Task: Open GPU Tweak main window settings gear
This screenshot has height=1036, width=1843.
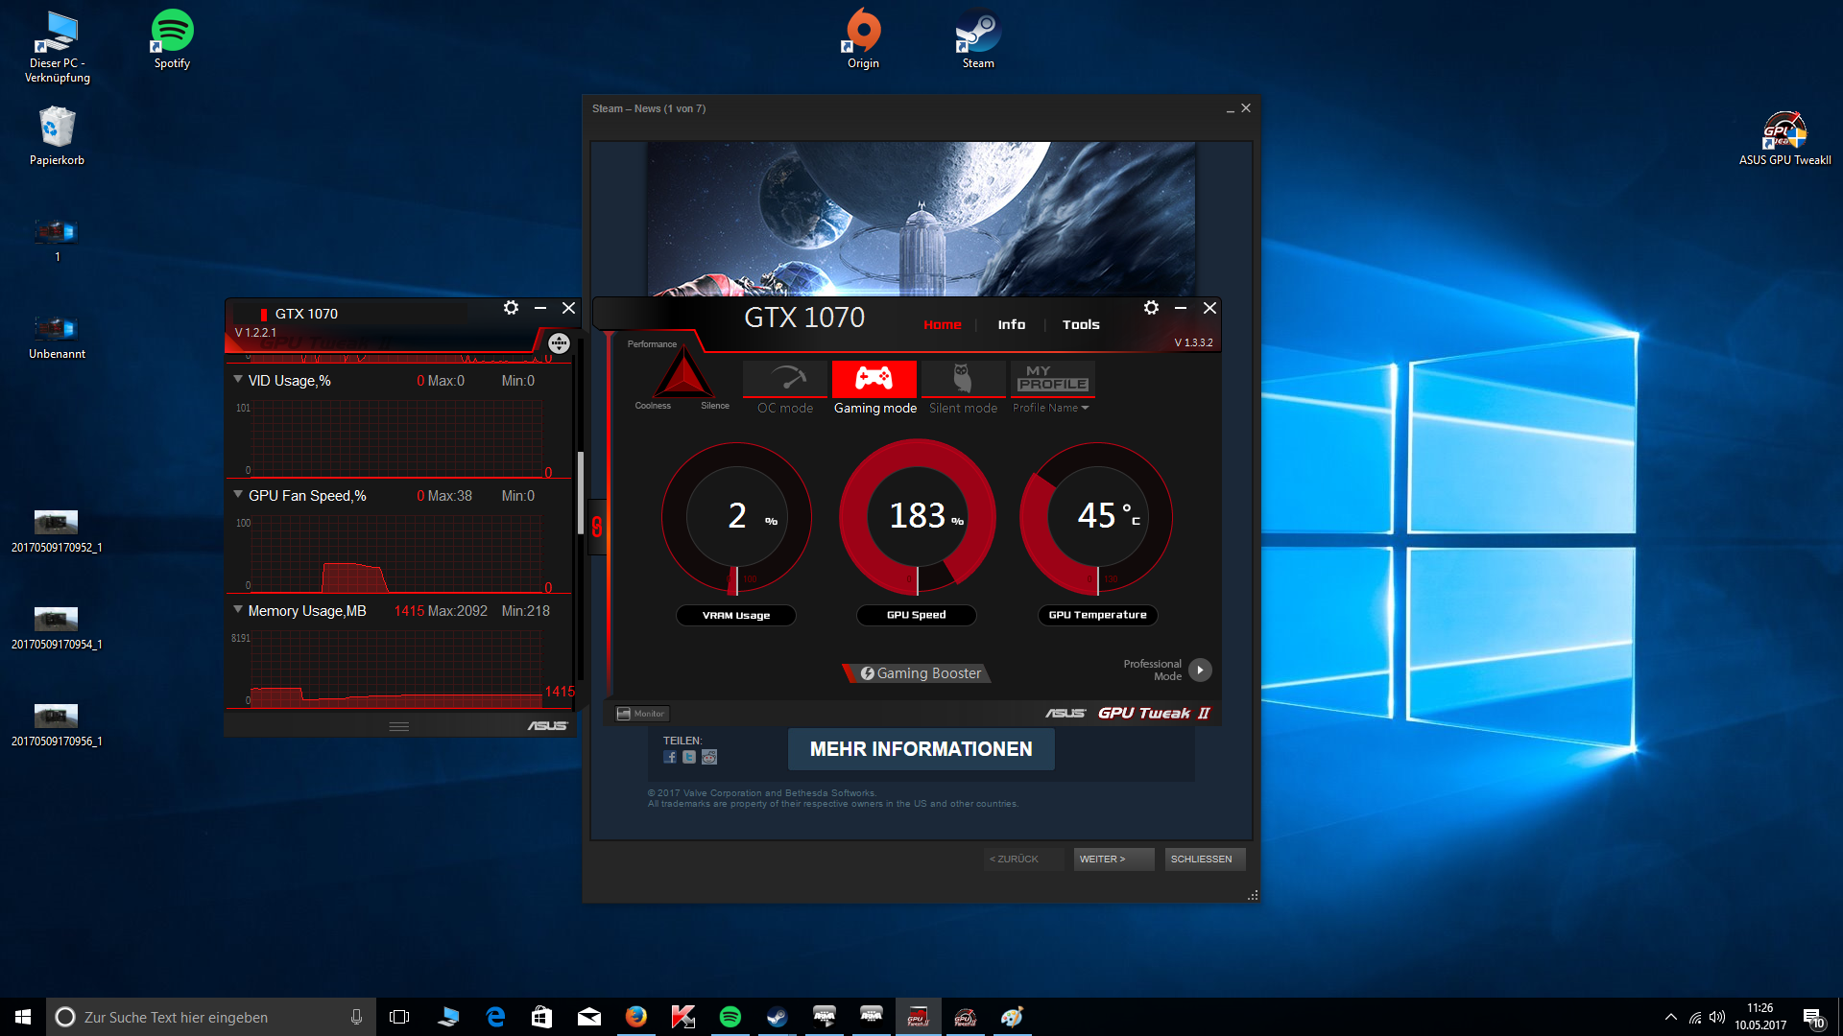Action: tap(1151, 308)
